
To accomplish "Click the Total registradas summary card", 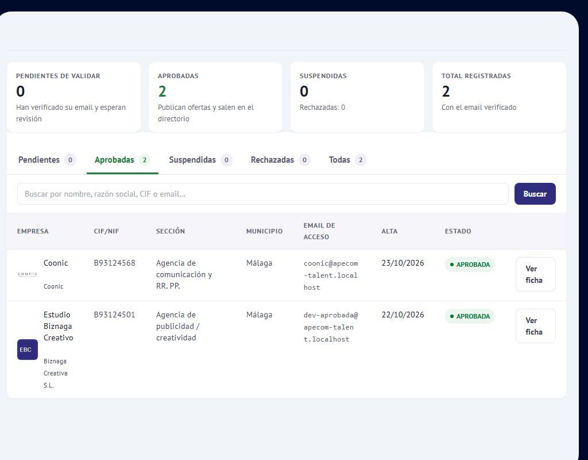I will 499,97.
